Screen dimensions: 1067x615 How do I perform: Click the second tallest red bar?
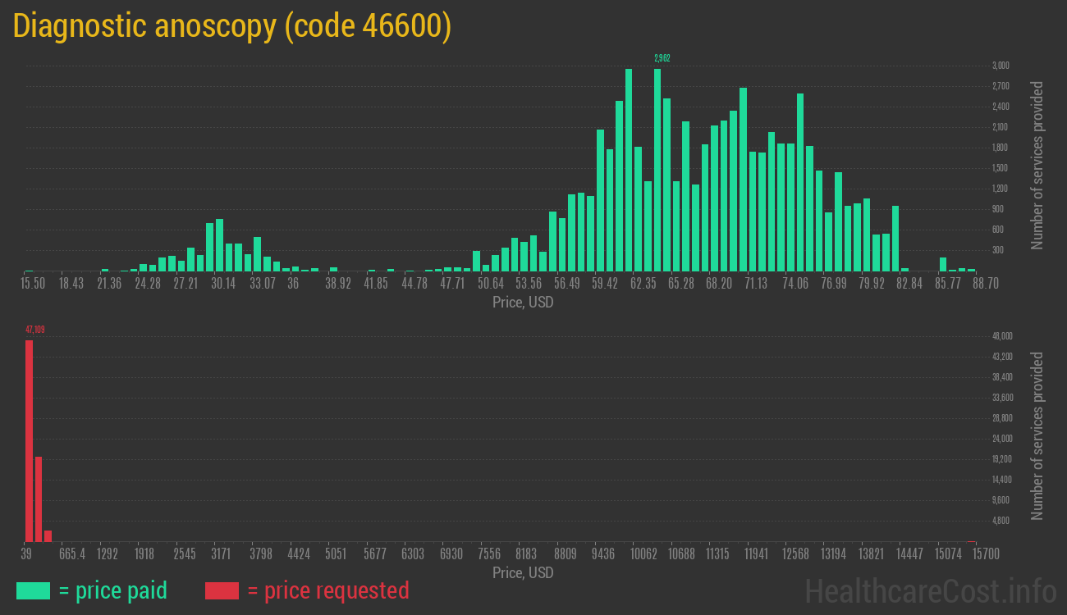click(39, 499)
